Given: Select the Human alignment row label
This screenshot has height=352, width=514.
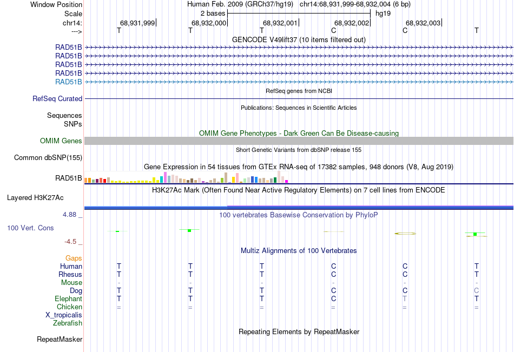Looking at the screenshot, I should point(71,267).
